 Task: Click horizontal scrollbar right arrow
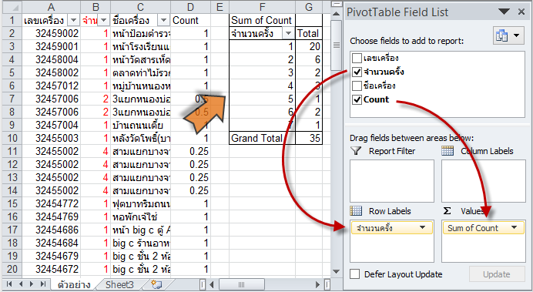coord(318,284)
